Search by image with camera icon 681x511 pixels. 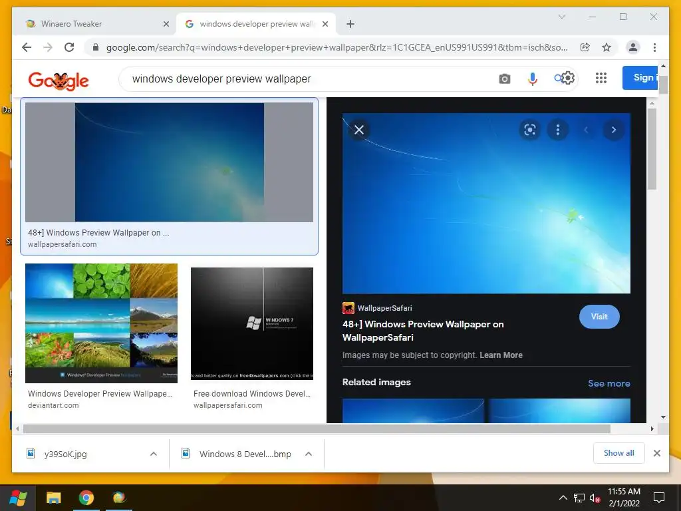pos(505,79)
